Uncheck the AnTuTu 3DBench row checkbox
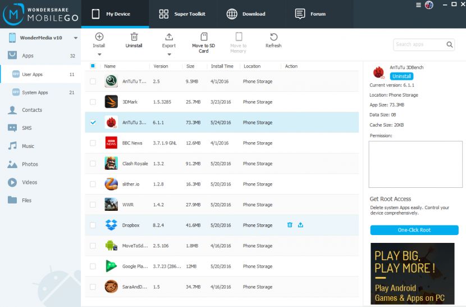The width and height of the screenshot is (466, 307). [93, 123]
